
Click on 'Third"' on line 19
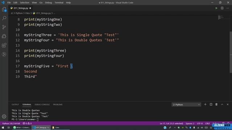tap(30, 77)
